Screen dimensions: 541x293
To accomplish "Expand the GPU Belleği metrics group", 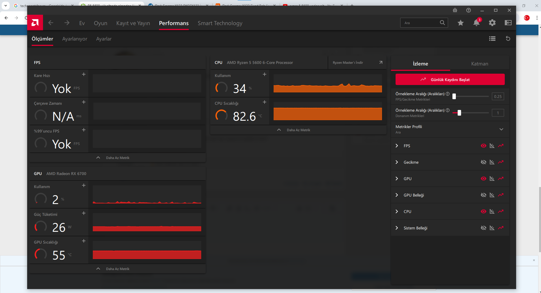I will pyautogui.click(x=397, y=195).
